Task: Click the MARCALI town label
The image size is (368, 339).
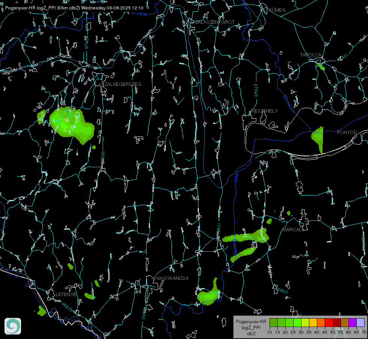Action: (293, 230)
